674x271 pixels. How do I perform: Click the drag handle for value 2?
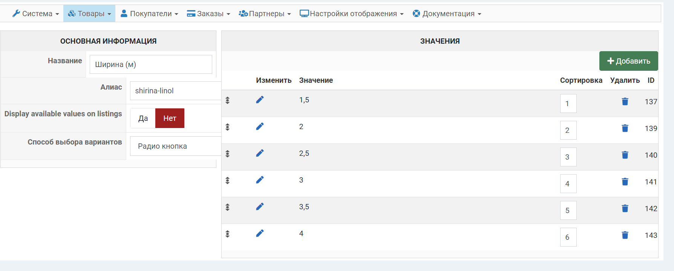tap(227, 127)
